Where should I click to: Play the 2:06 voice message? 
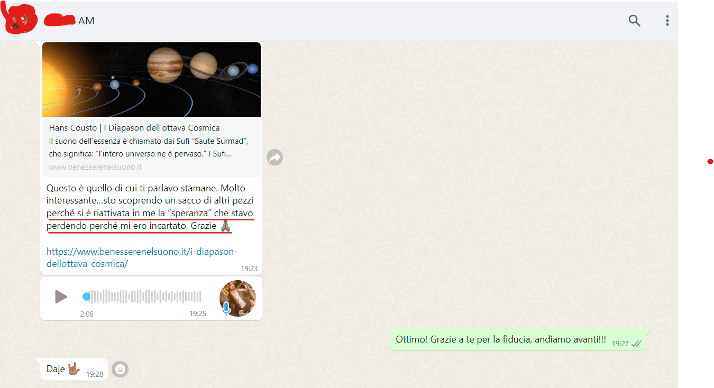61,297
